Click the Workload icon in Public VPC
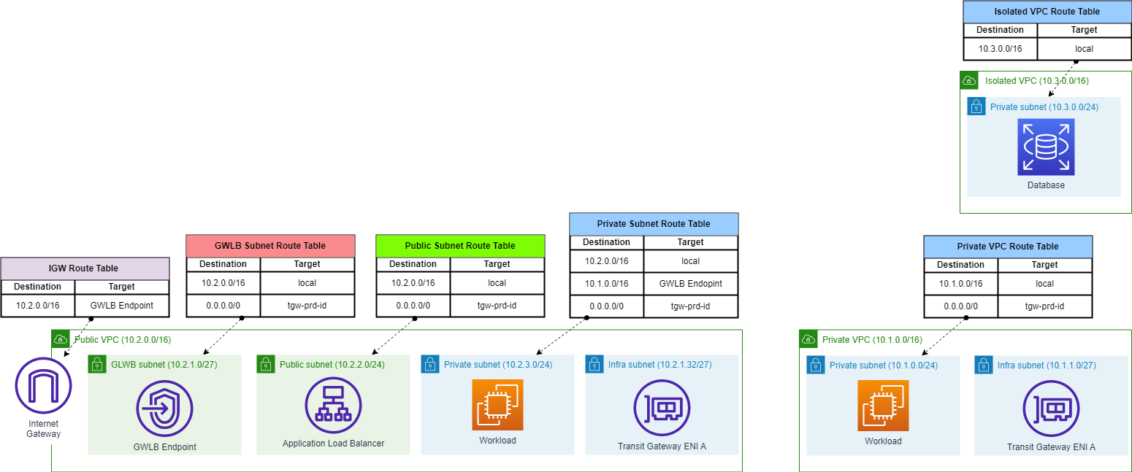Viewport: 1132px width, 472px height. pos(497,406)
